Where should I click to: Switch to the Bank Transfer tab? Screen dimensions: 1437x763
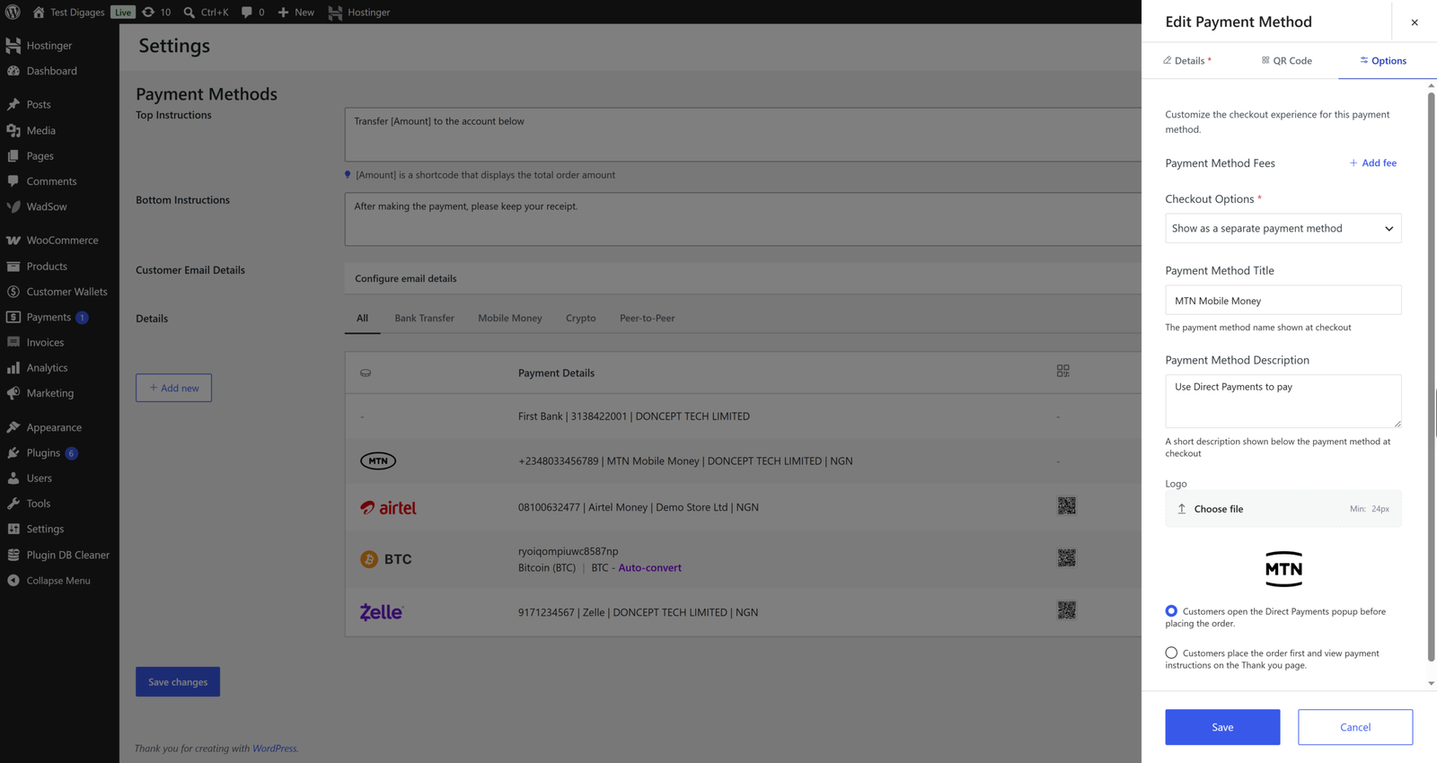(x=424, y=318)
